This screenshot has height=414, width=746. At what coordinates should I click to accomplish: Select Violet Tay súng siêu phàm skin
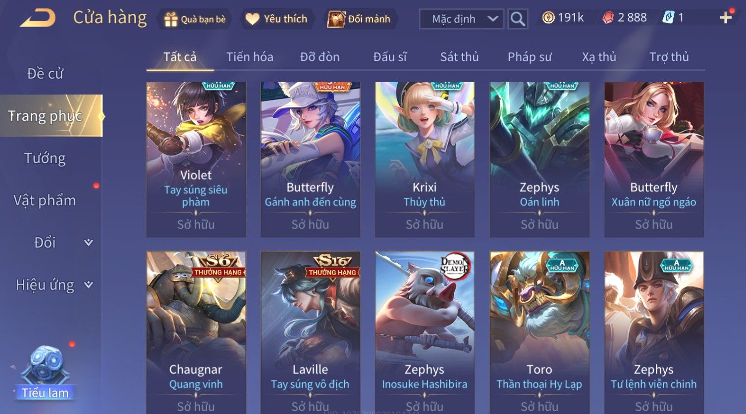point(196,159)
